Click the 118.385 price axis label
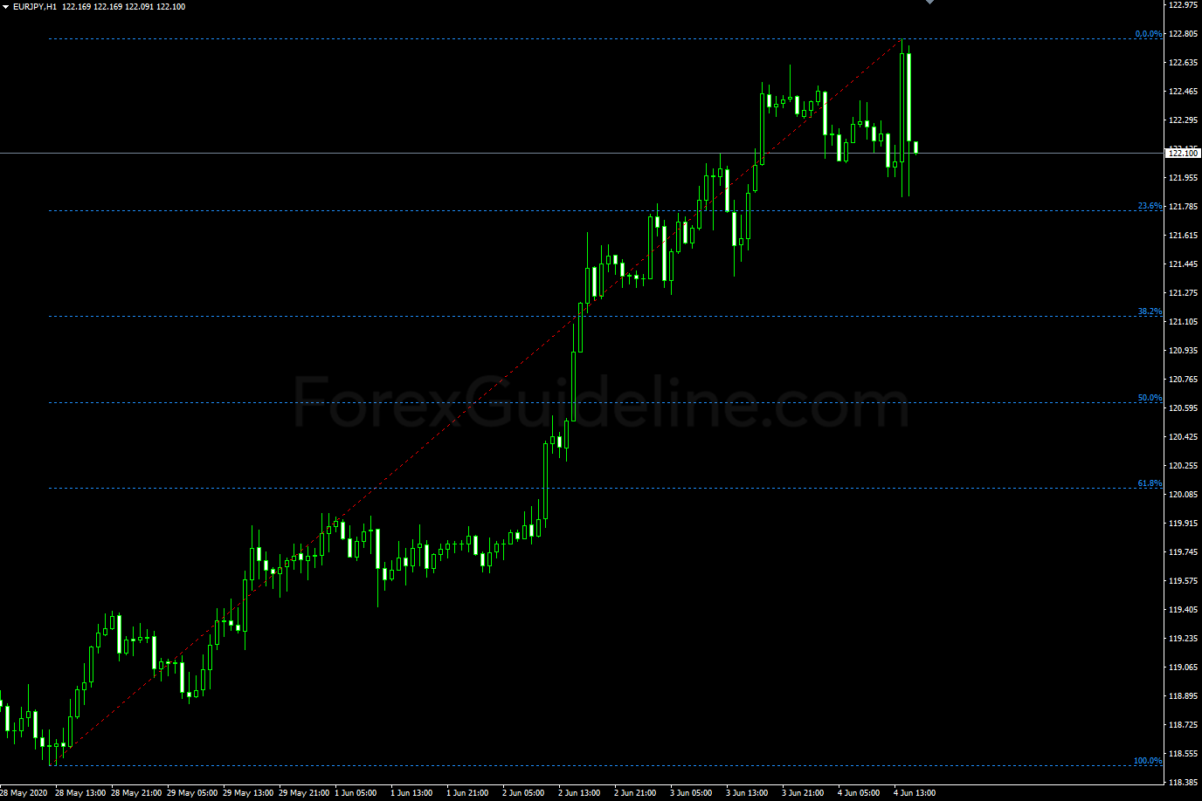Image resolution: width=1202 pixels, height=801 pixels. pos(1183,783)
